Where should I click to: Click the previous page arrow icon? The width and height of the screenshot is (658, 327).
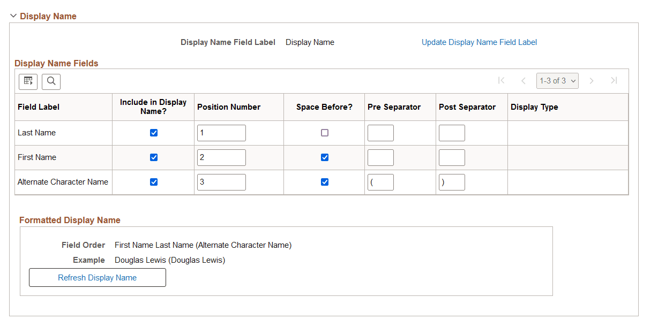524,80
